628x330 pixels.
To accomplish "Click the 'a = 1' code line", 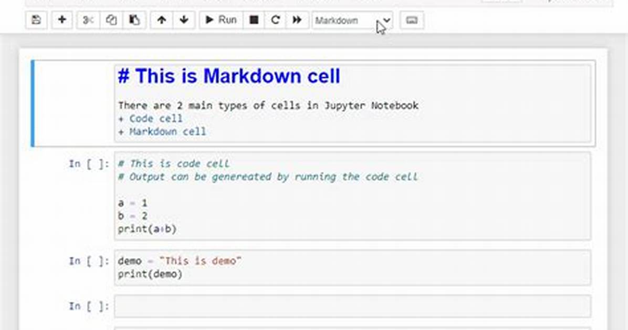I will point(132,203).
